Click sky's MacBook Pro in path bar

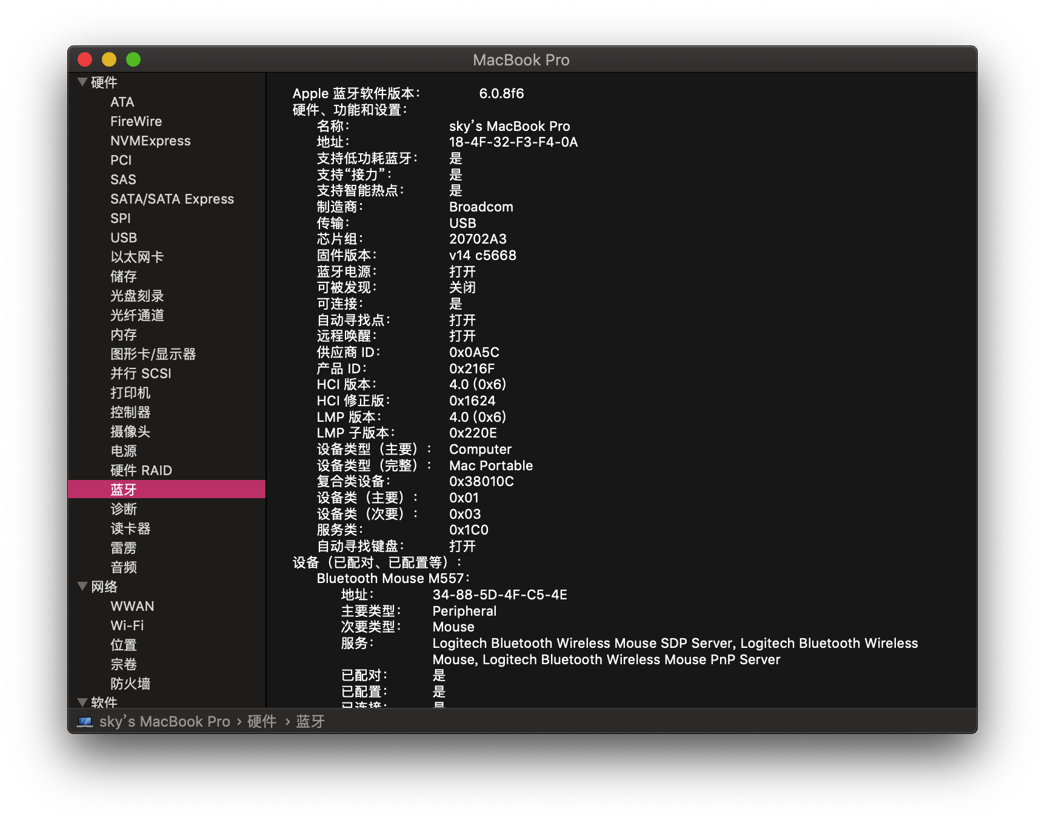(165, 721)
